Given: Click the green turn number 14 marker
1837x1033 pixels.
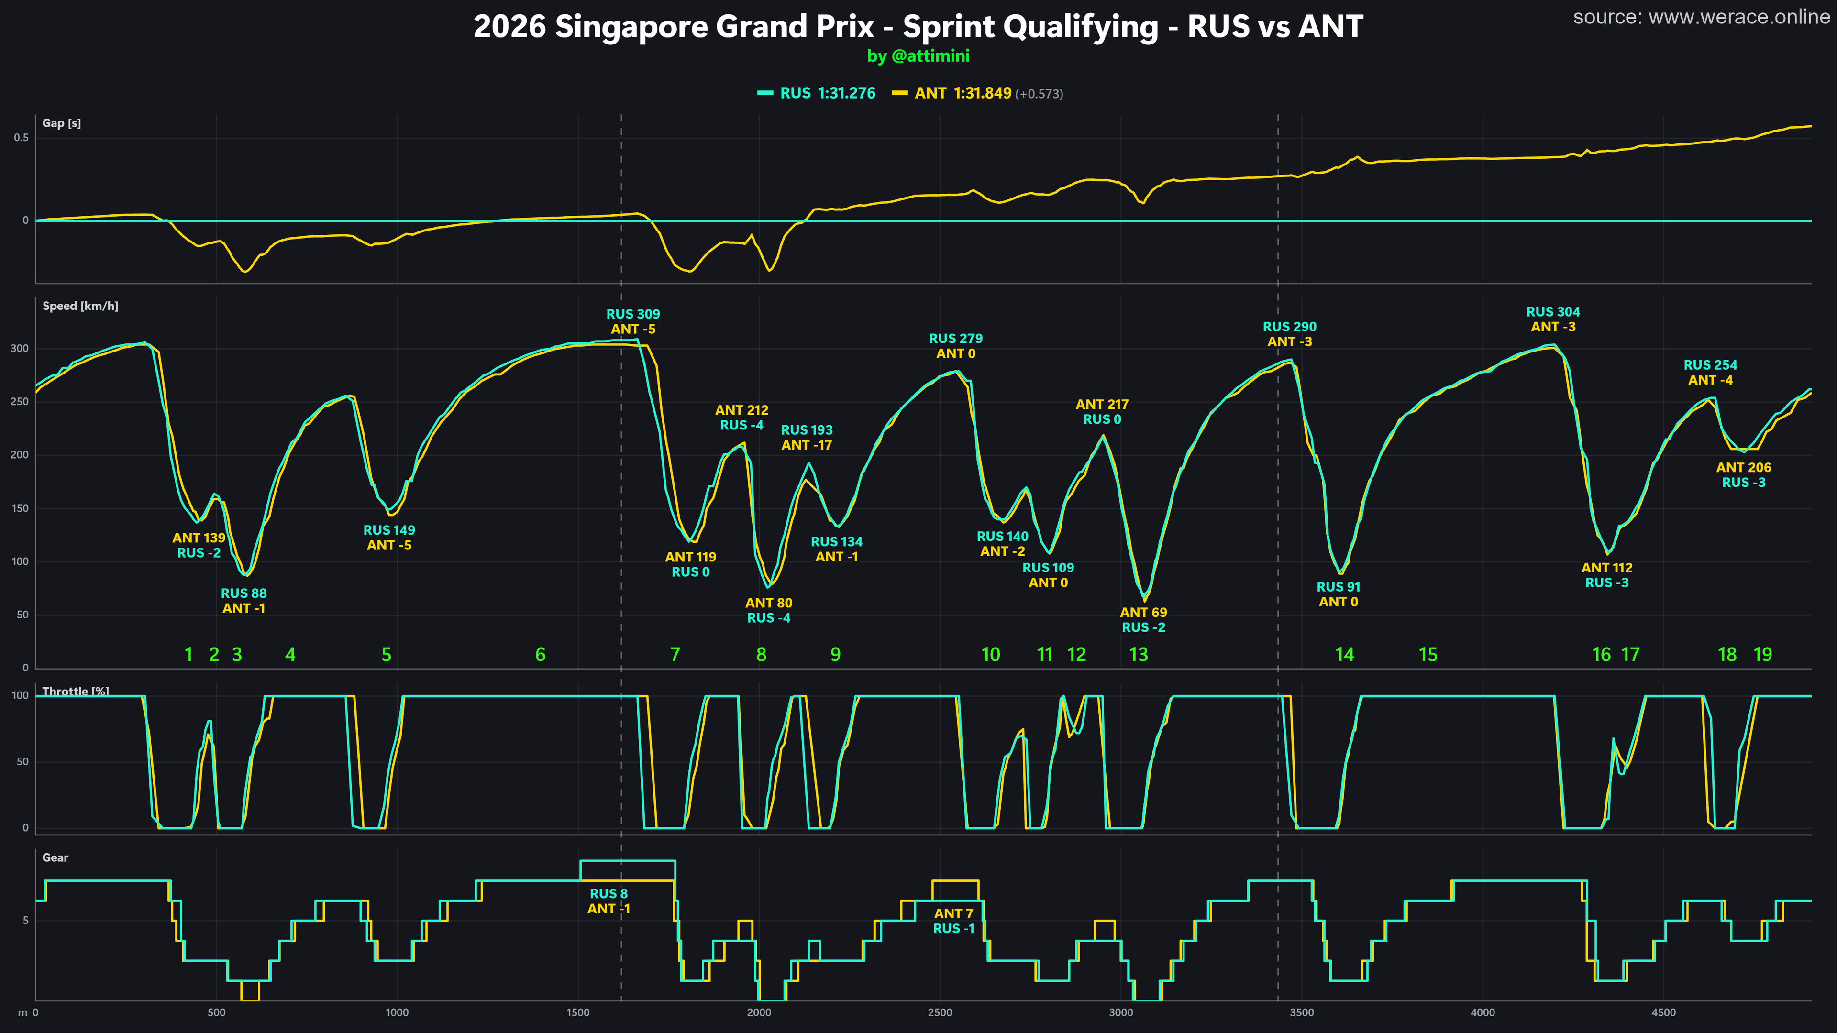Looking at the screenshot, I should pyautogui.click(x=1344, y=654).
